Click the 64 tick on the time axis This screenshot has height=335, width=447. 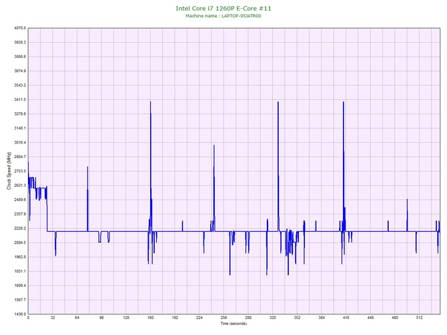(x=77, y=318)
